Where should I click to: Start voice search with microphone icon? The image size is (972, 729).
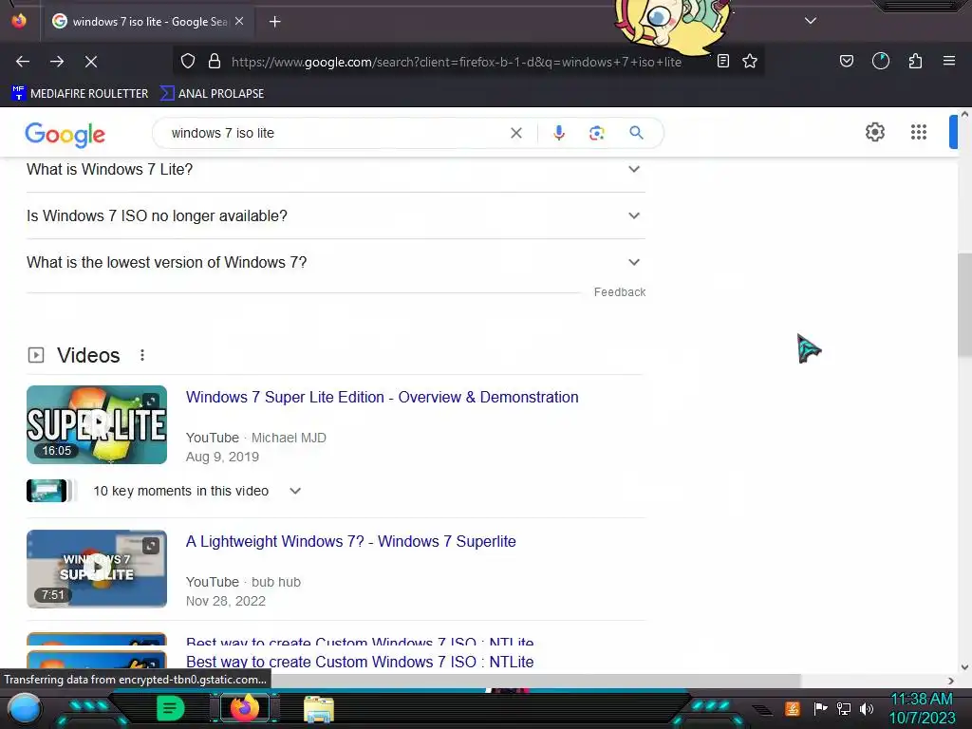pyautogui.click(x=559, y=133)
